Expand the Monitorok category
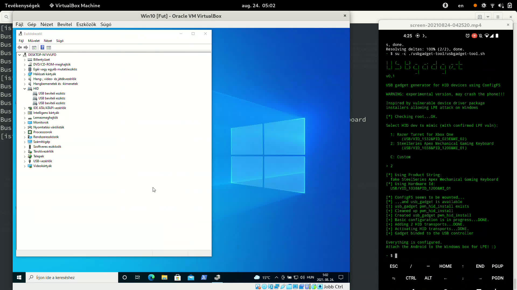This screenshot has width=517, height=290. click(x=25, y=122)
